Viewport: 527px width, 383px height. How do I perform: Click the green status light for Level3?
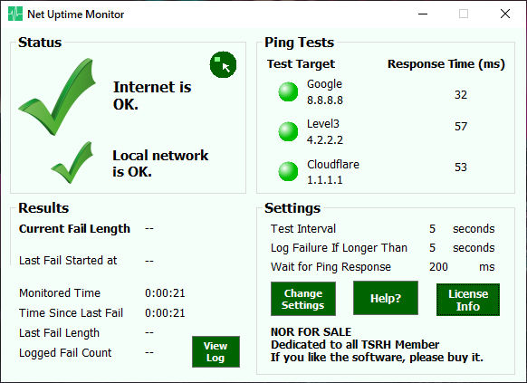pos(288,131)
